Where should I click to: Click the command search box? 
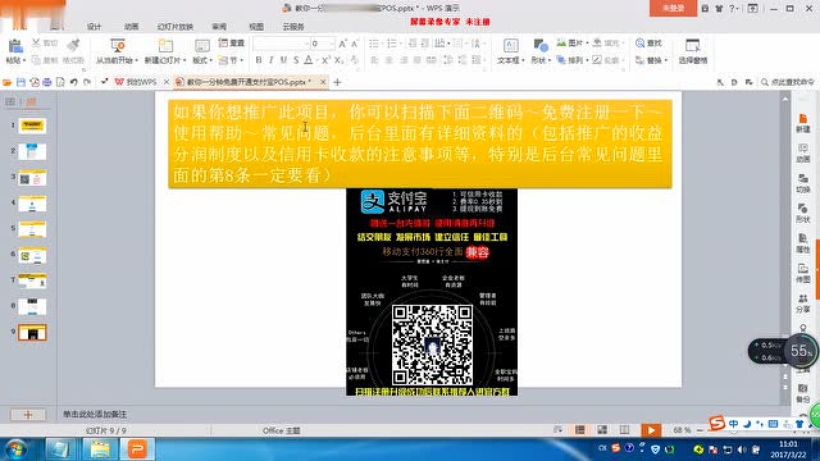point(788,82)
